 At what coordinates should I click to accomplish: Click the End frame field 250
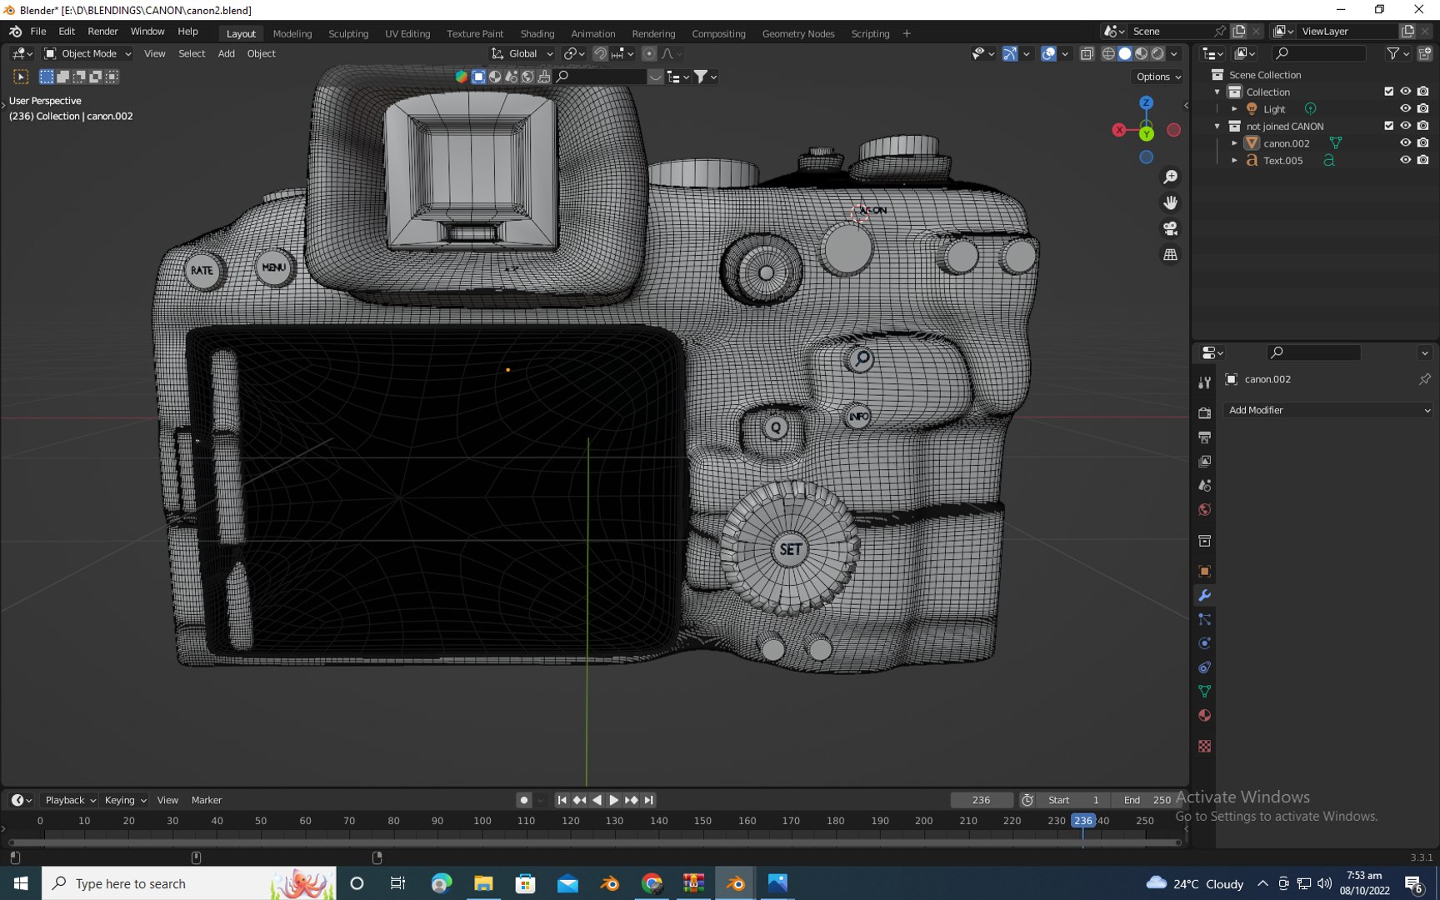(x=1146, y=800)
